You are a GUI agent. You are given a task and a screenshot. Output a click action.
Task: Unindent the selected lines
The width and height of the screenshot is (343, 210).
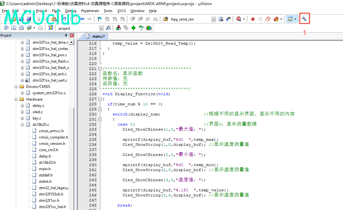click(140, 19)
